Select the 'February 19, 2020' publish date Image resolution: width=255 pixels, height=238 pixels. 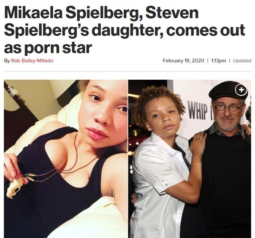point(183,61)
